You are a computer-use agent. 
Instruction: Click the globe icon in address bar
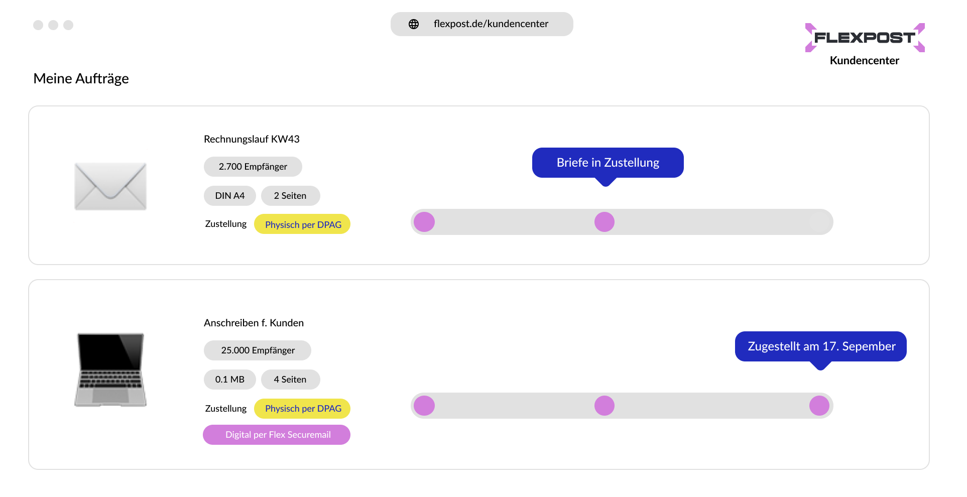(414, 24)
